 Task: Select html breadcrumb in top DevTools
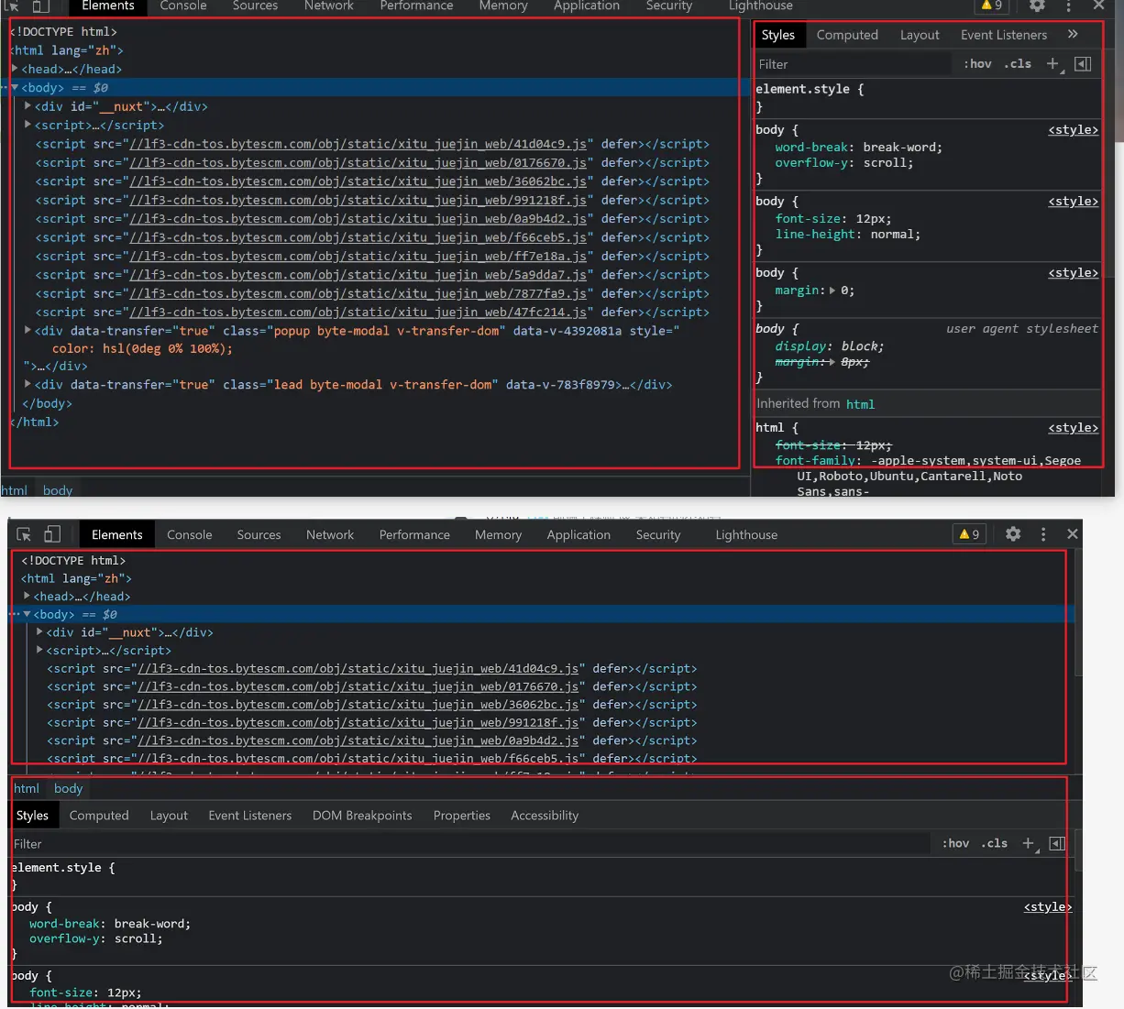(14, 490)
